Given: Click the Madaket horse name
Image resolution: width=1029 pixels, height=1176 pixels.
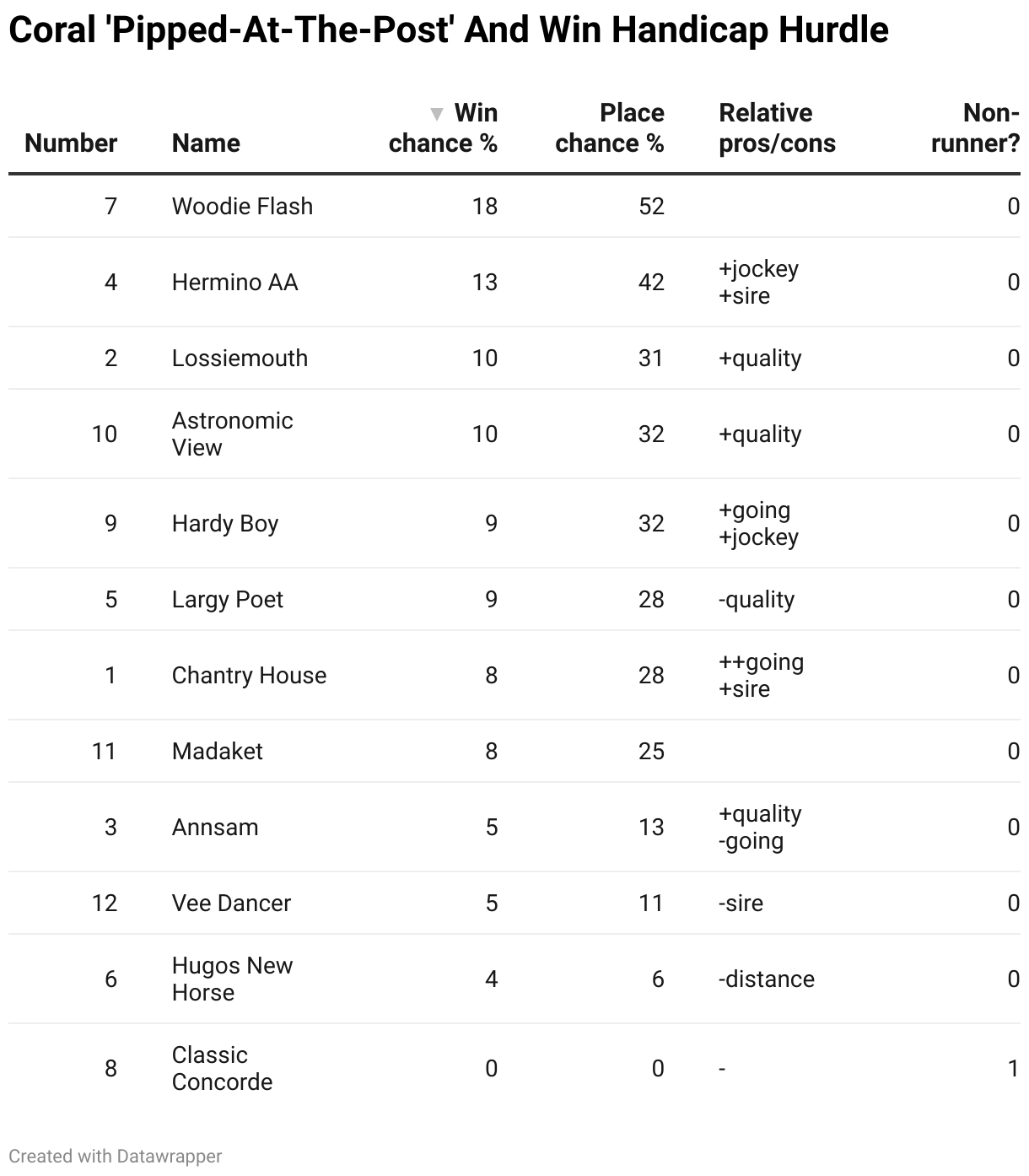Looking at the screenshot, I should (x=217, y=752).
